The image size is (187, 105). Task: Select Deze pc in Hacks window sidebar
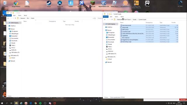pyautogui.click(x=12, y=29)
